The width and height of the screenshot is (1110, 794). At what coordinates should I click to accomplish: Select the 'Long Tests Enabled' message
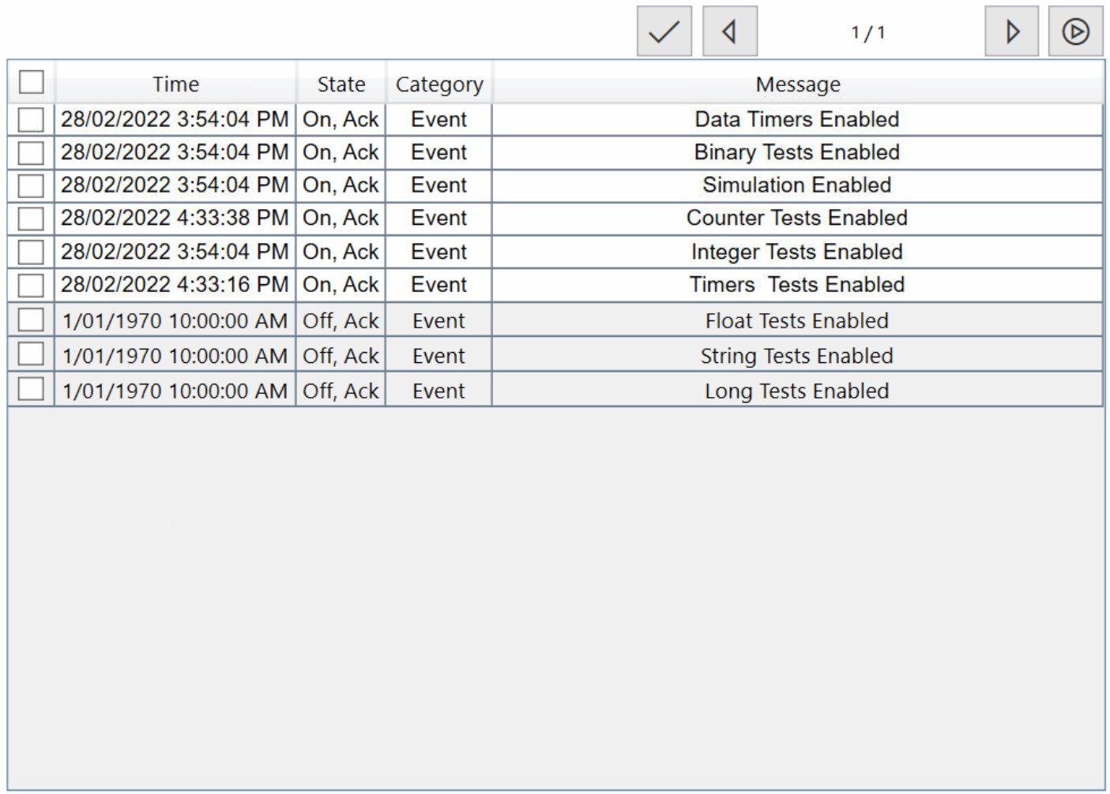coord(797,391)
